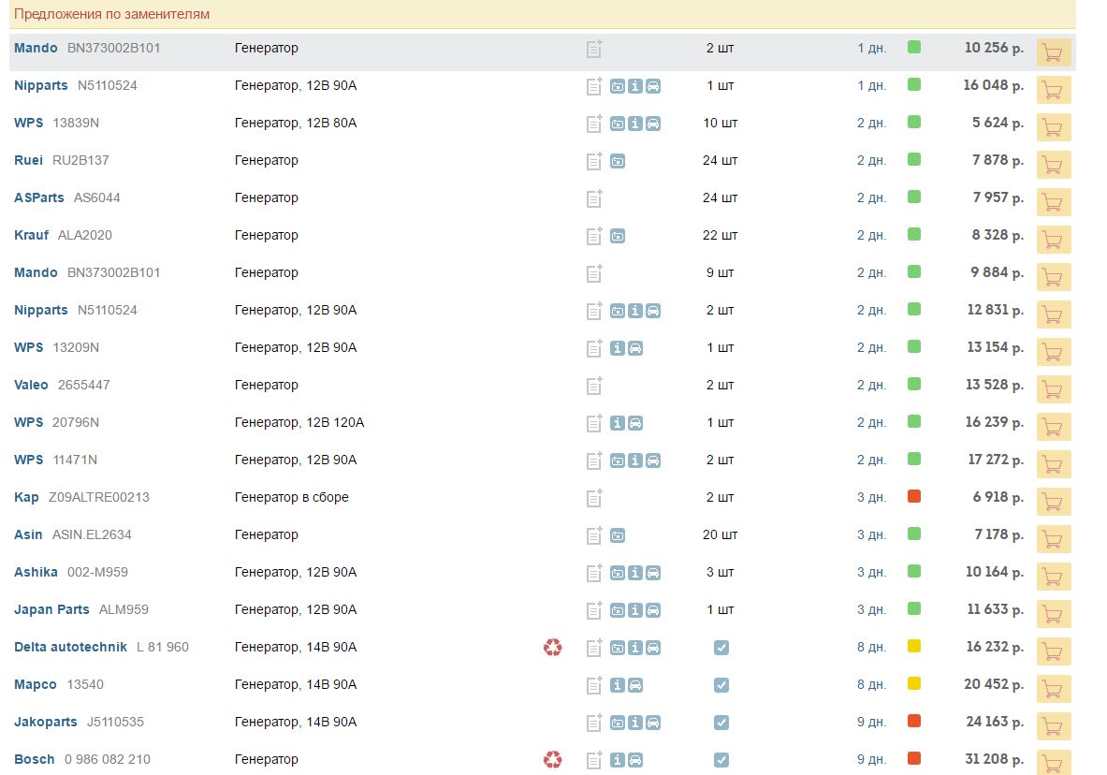Click the green status square for WPS 13839N
The width and height of the screenshot is (1107, 775).
coord(914,123)
